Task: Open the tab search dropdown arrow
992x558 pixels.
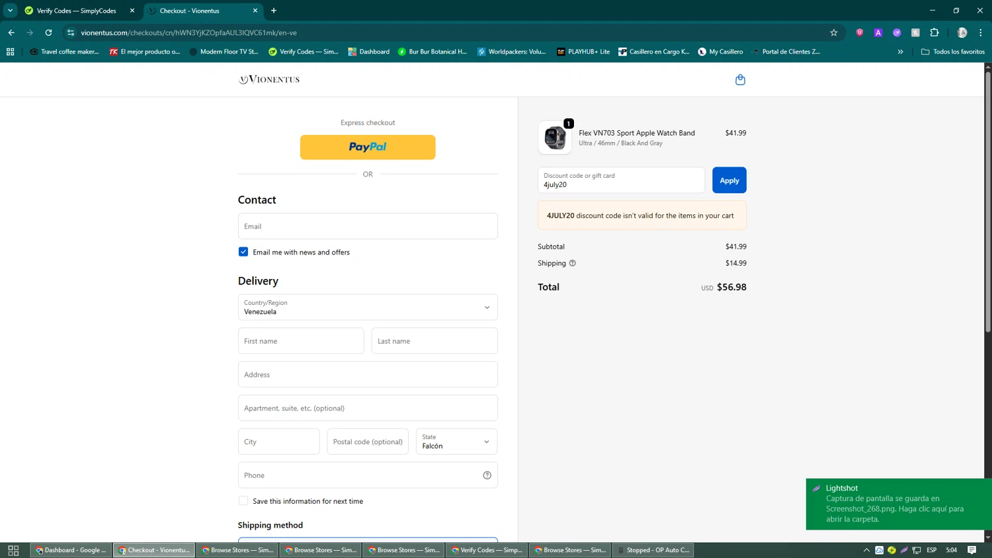Action: pos(11,11)
